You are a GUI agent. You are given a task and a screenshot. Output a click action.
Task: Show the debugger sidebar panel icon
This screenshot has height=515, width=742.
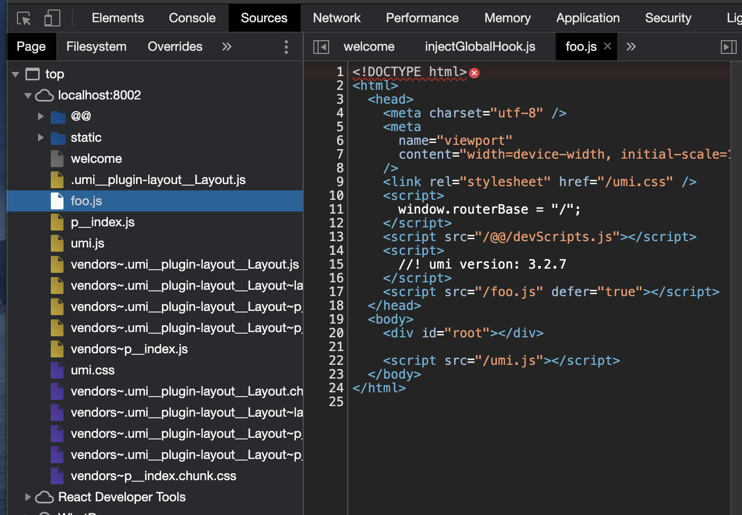click(729, 47)
